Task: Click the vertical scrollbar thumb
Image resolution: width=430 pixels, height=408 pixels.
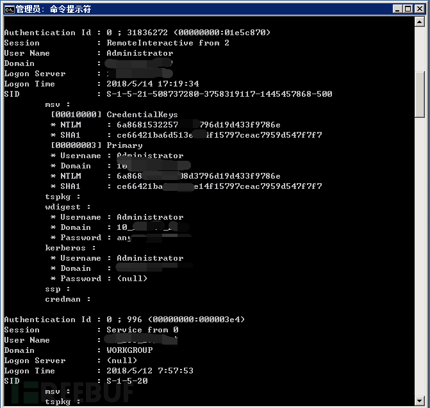Action: click(420, 95)
